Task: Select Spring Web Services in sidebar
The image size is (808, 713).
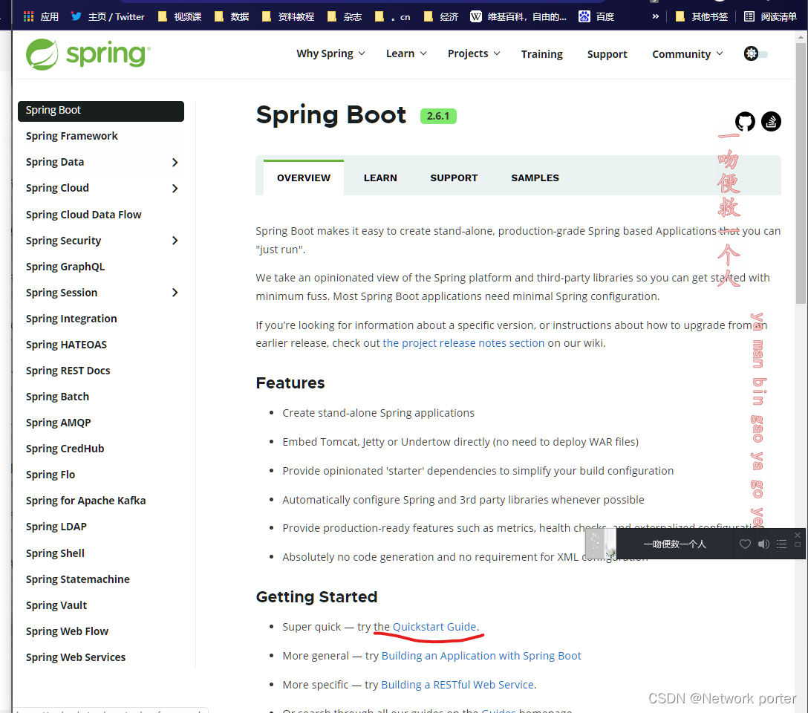Action: click(76, 657)
